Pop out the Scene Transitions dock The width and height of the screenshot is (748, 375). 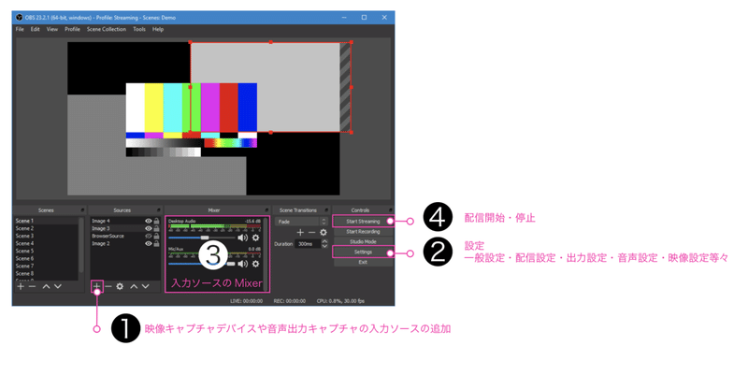coord(326,209)
